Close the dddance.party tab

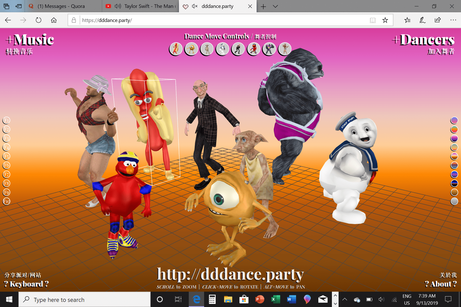pos(250,6)
